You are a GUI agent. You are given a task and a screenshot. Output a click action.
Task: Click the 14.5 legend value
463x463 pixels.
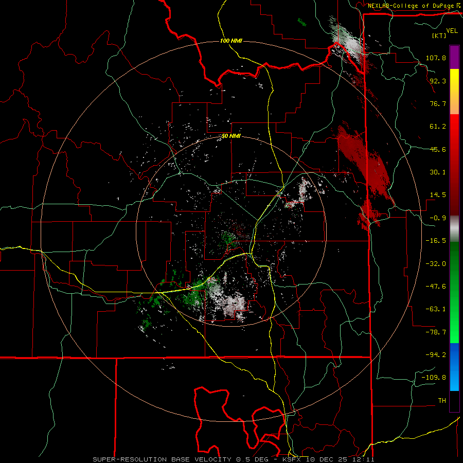[x=438, y=195]
